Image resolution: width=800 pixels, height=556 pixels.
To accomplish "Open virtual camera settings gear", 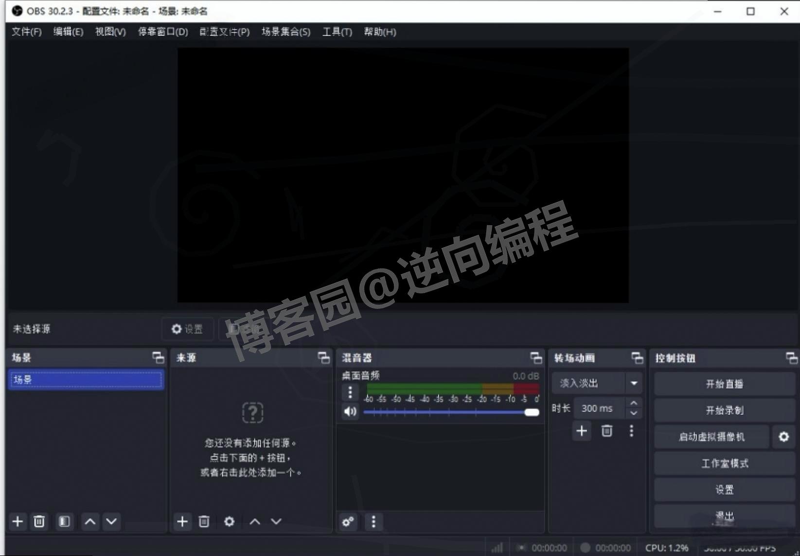I will tap(783, 437).
